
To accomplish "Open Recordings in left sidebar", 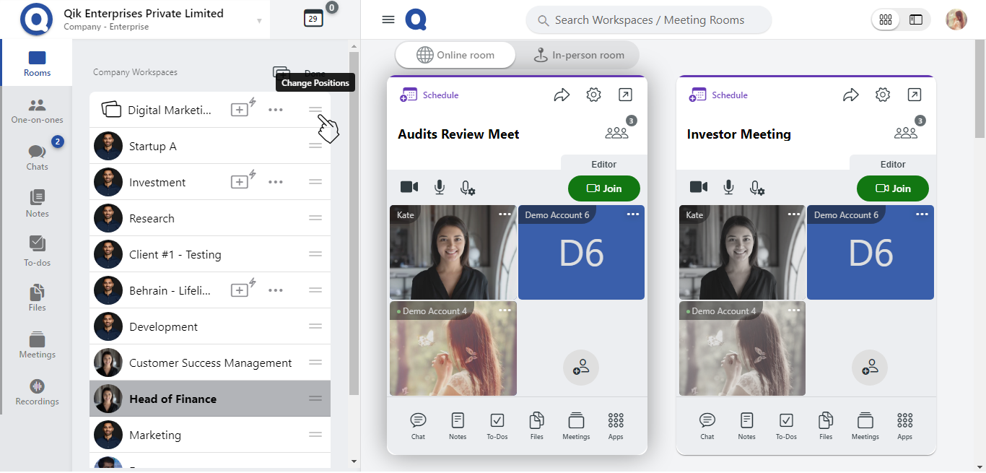I will pyautogui.click(x=38, y=392).
